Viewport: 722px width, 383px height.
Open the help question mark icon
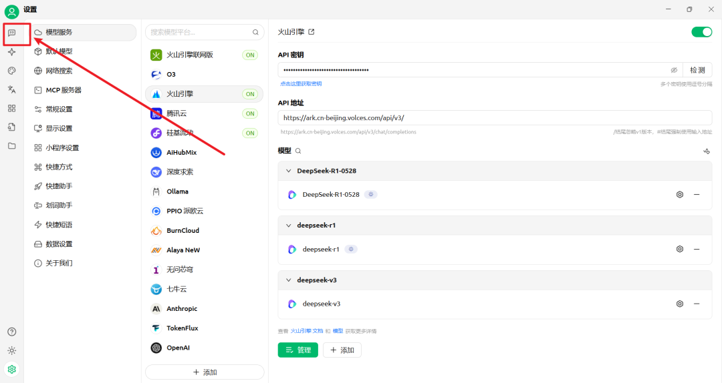[x=12, y=332]
